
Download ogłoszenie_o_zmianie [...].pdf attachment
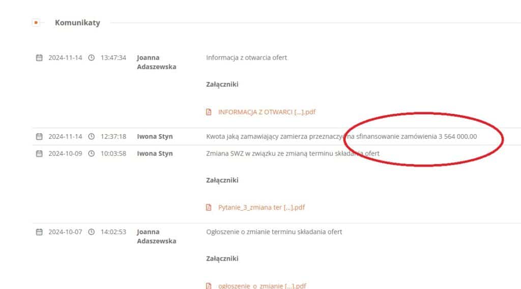(x=262, y=285)
